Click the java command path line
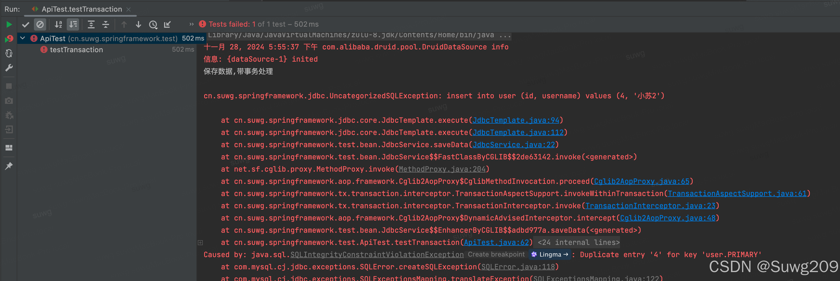The image size is (840, 281). [x=359, y=35]
